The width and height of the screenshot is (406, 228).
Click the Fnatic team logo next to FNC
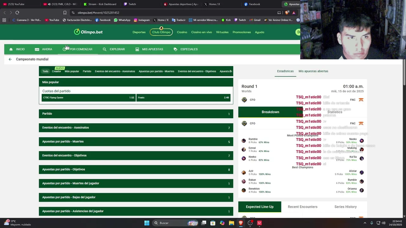tap(361, 100)
